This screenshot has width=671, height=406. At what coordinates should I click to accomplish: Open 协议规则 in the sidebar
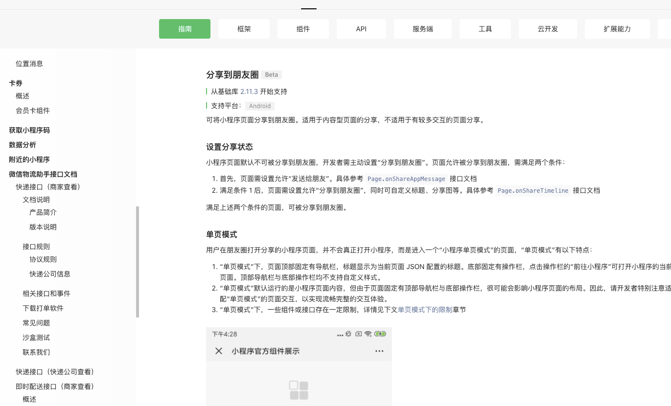coord(43,259)
